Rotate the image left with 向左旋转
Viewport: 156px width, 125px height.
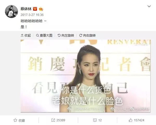click(x=66, y=35)
